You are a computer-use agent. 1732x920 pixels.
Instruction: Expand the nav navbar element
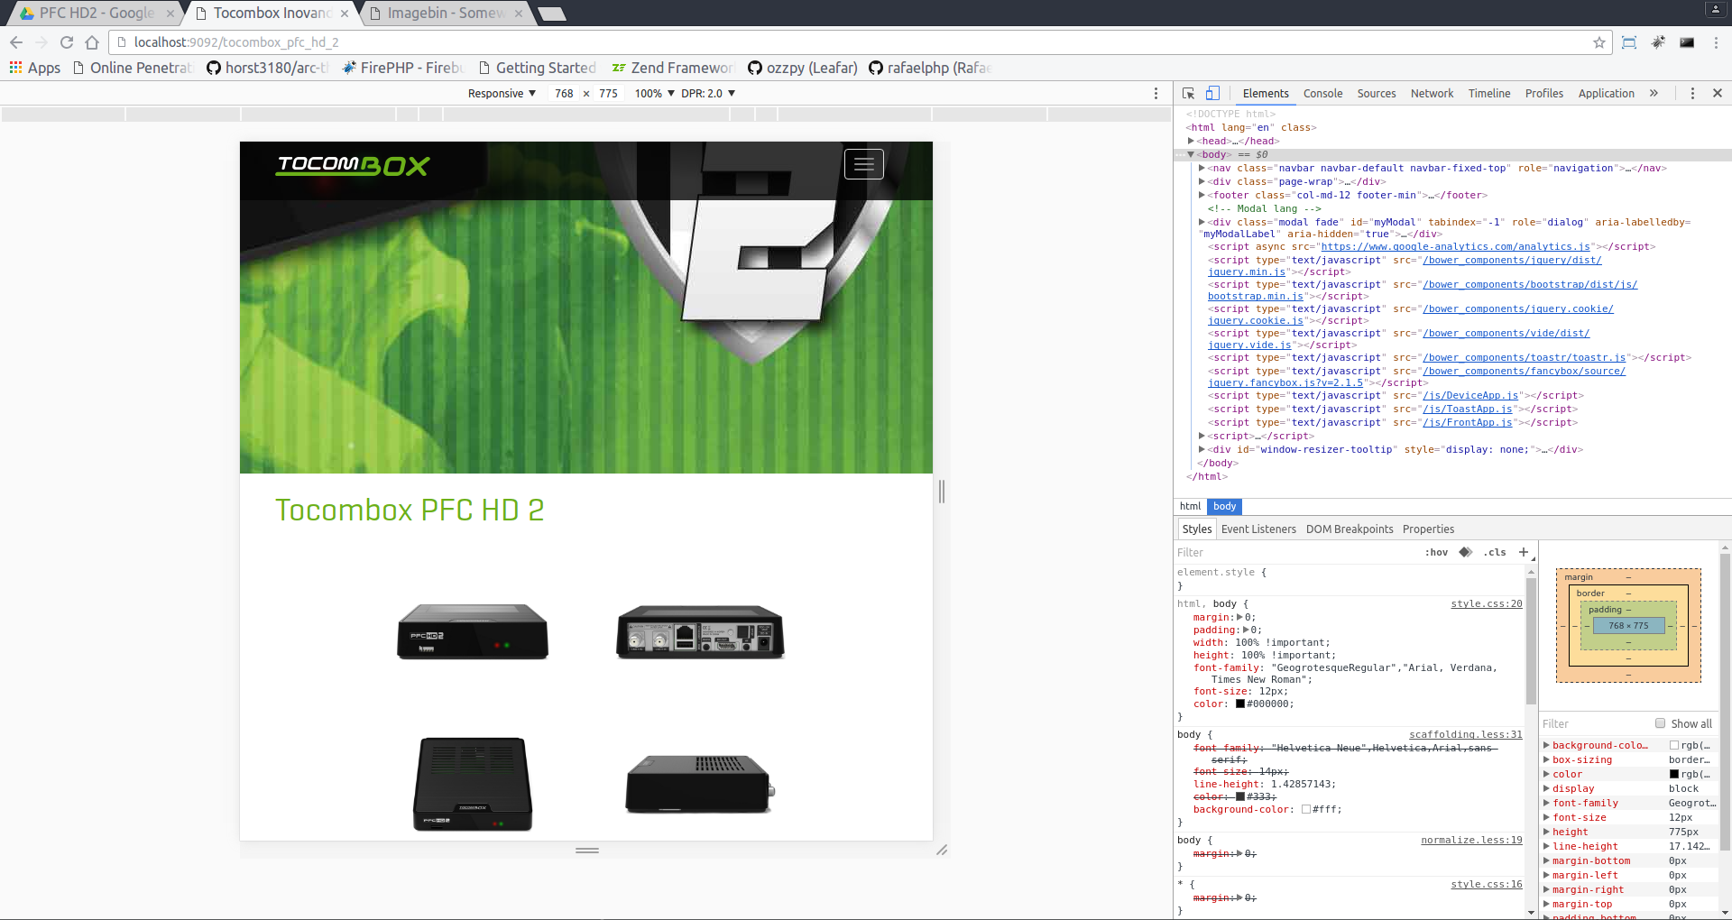1202,168
